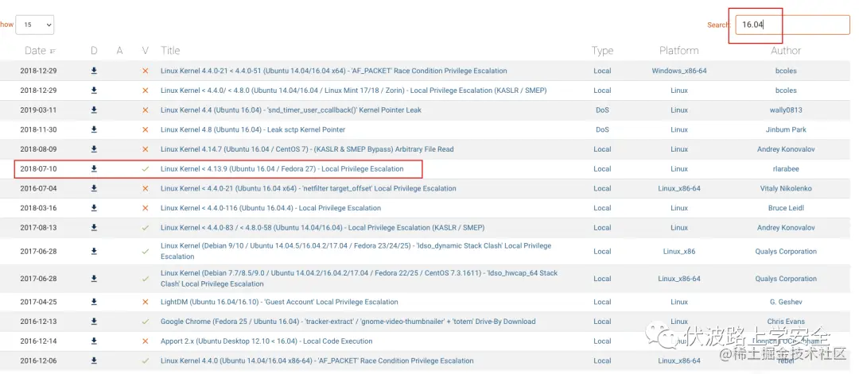The width and height of the screenshot is (859, 374).
Task: Sort by the Title column header
Action: (170, 50)
